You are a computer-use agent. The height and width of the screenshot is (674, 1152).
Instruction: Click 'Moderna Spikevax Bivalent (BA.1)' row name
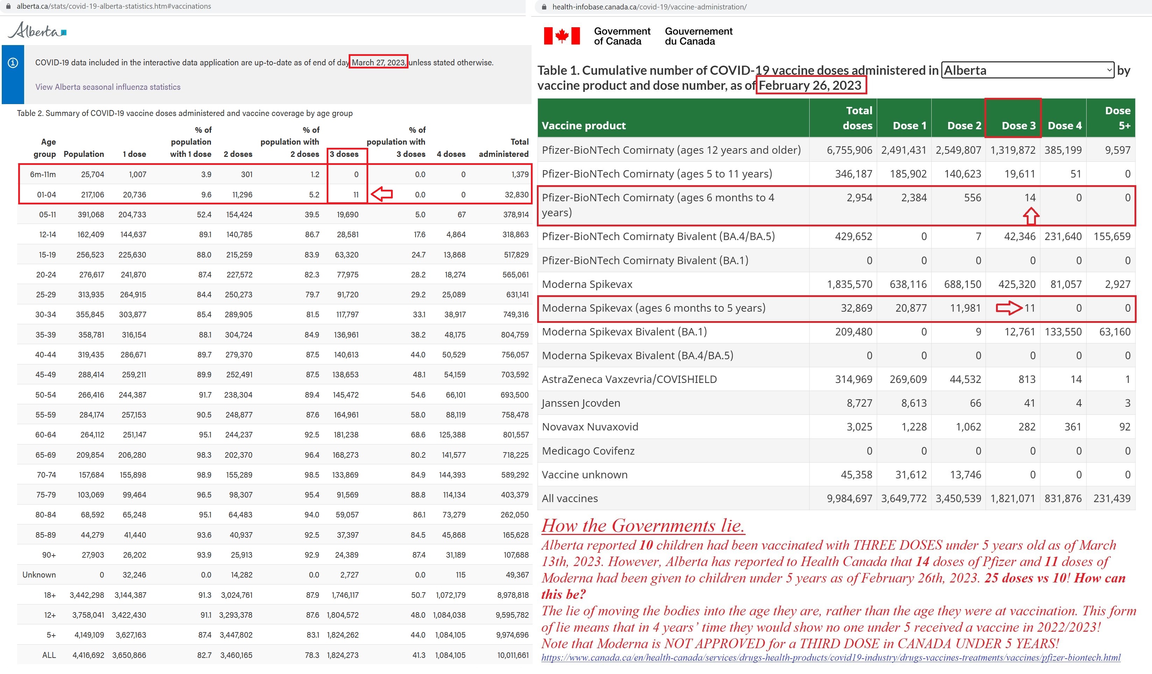click(625, 332)
